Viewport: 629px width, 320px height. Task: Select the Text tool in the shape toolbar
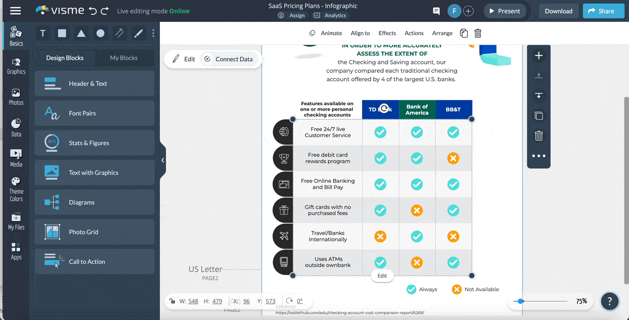coord(42,33)
